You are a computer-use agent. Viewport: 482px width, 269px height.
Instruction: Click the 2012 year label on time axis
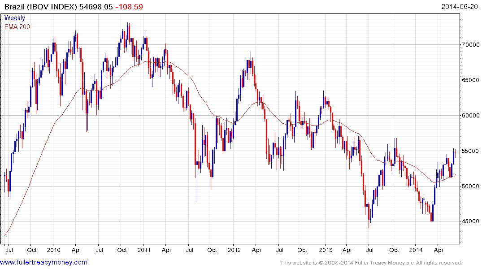click(x=234, y=250)
